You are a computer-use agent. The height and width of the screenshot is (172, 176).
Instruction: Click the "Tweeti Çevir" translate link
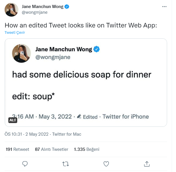click(x=15, y=33)
